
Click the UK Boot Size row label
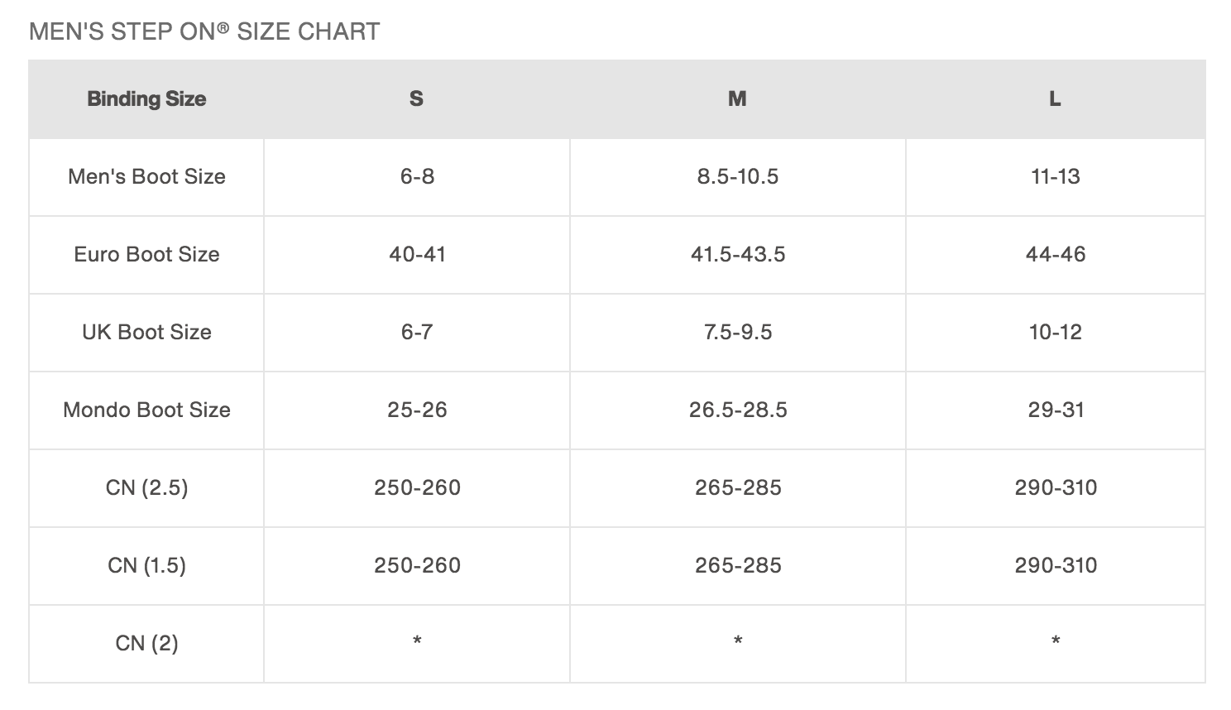146,333
